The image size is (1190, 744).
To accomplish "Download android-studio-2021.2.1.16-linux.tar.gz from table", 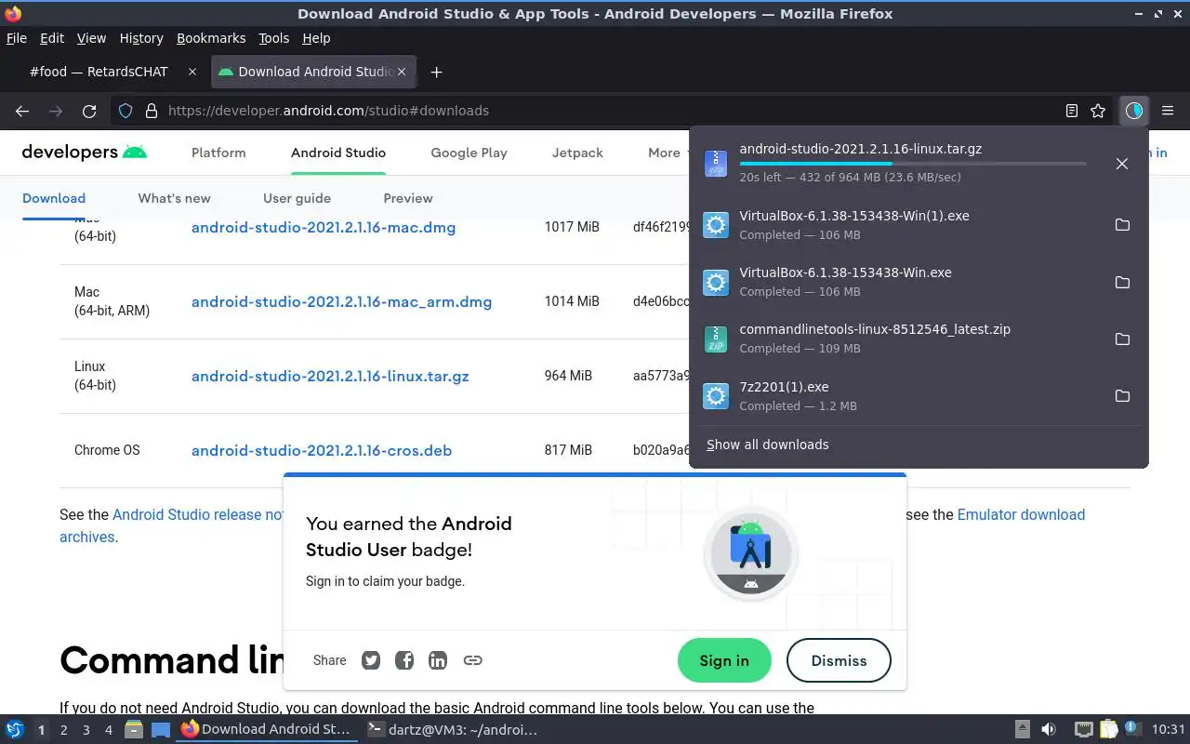I will [330, 376].
